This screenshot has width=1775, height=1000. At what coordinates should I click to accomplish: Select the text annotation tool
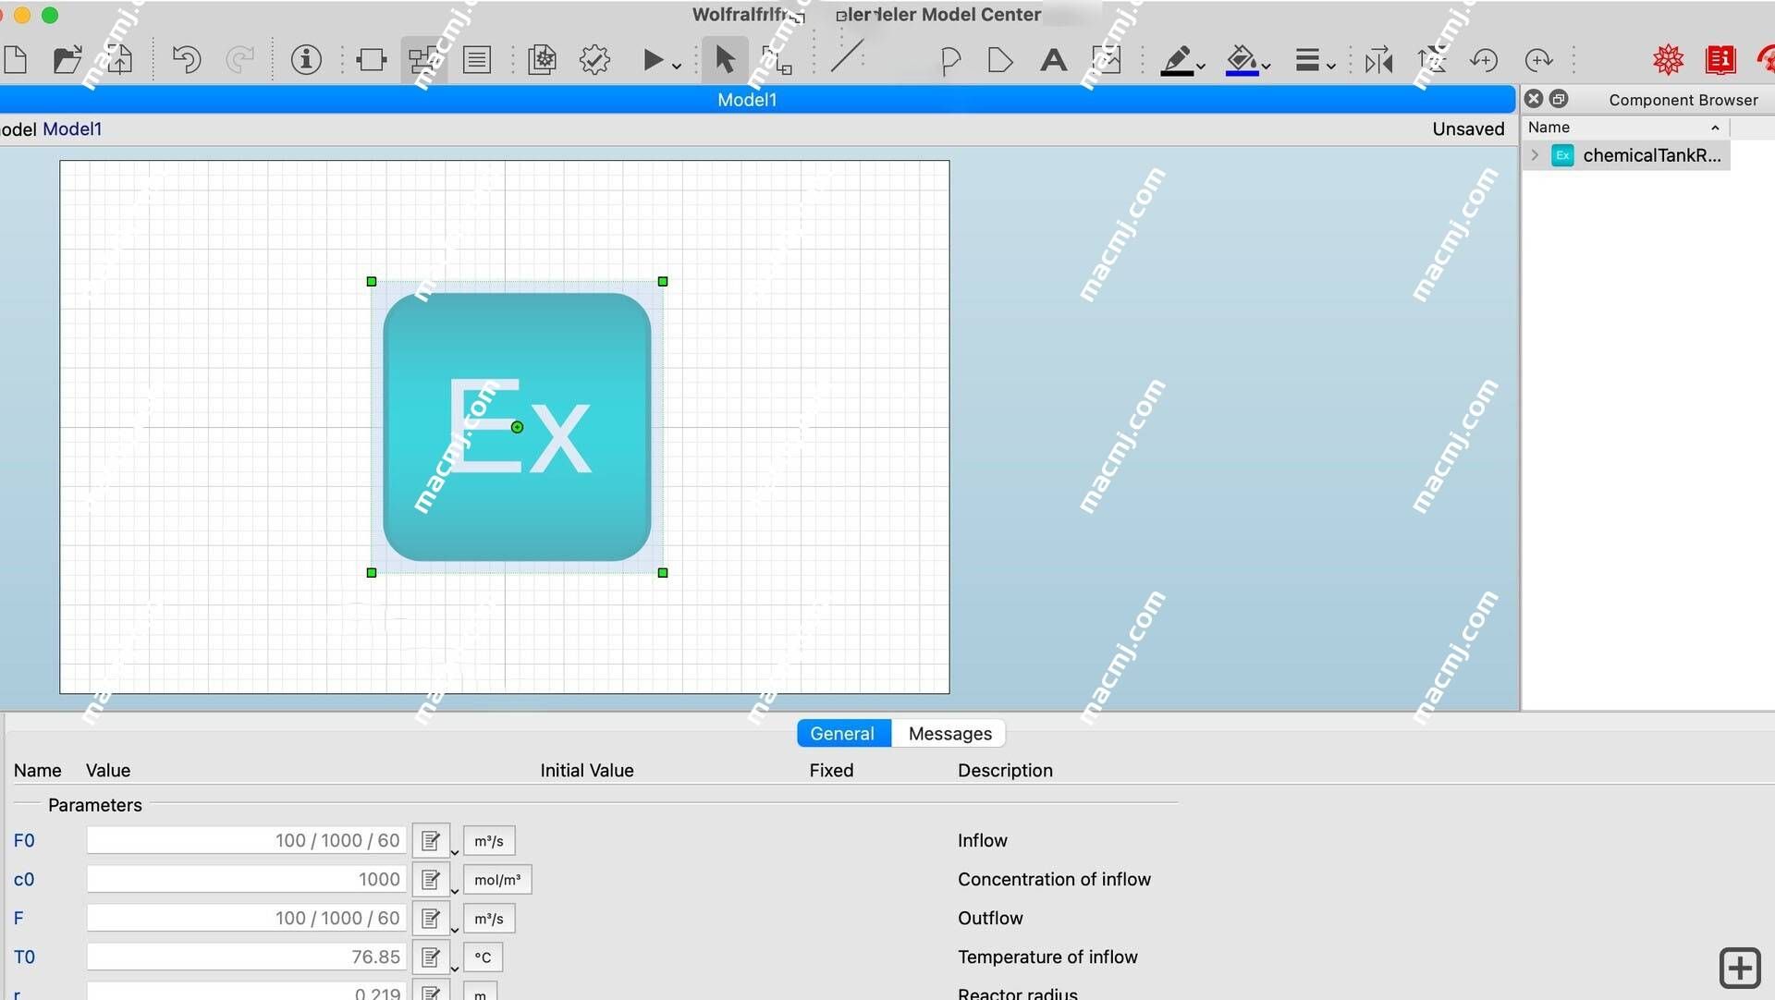(x=1051, y=57)
